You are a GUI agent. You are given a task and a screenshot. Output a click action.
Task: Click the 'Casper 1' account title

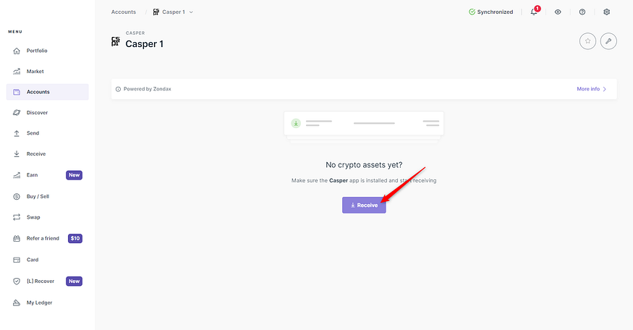point(145,44)
